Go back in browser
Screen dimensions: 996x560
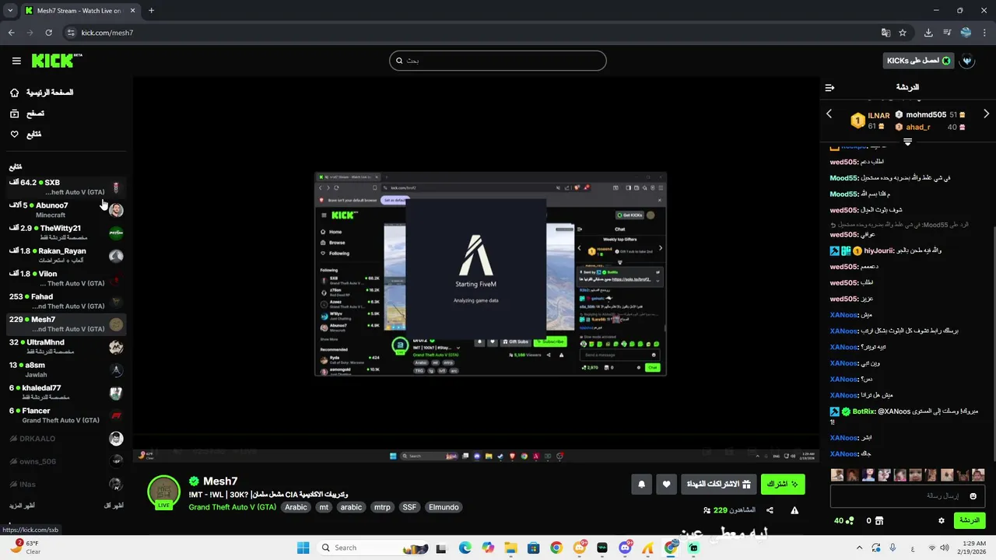click(x=11, y=33)
